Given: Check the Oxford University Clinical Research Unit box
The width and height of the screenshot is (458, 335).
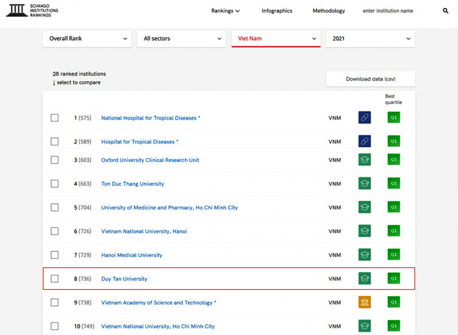Looking at the screenshot, I should 55,160.
